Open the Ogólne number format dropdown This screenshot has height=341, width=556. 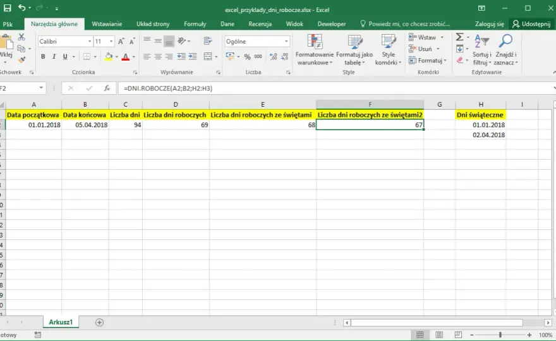[286, 42]
